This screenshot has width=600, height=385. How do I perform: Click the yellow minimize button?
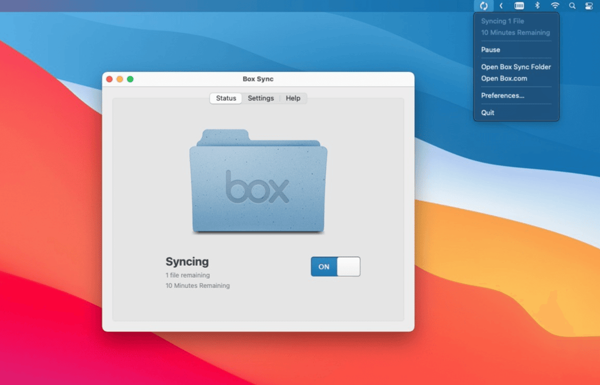[120, 79]
